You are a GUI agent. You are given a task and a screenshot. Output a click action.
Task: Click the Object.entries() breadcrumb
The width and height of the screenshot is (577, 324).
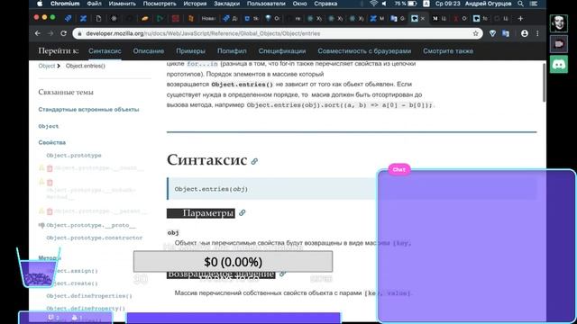[x=86, y=66]
